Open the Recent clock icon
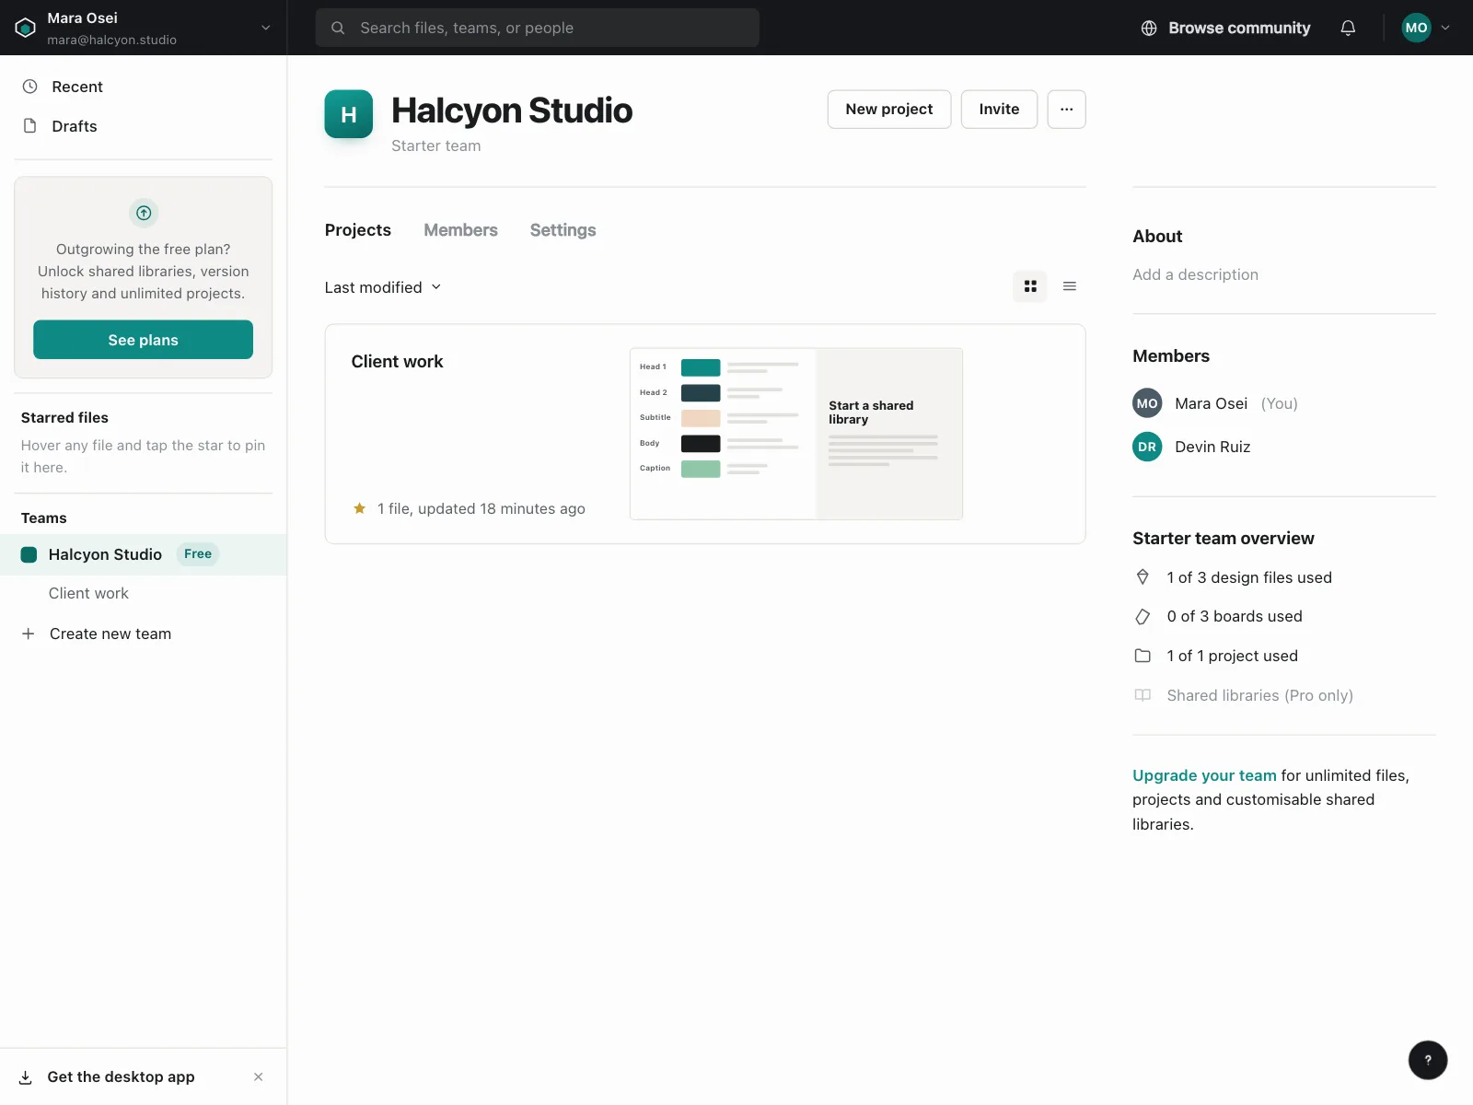The width and height of the screenshot is (1473, 1105). point(29,87)
